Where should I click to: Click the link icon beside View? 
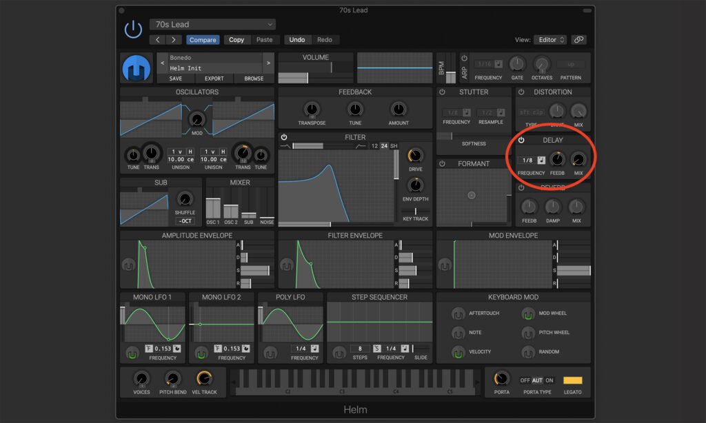[578, 39]
